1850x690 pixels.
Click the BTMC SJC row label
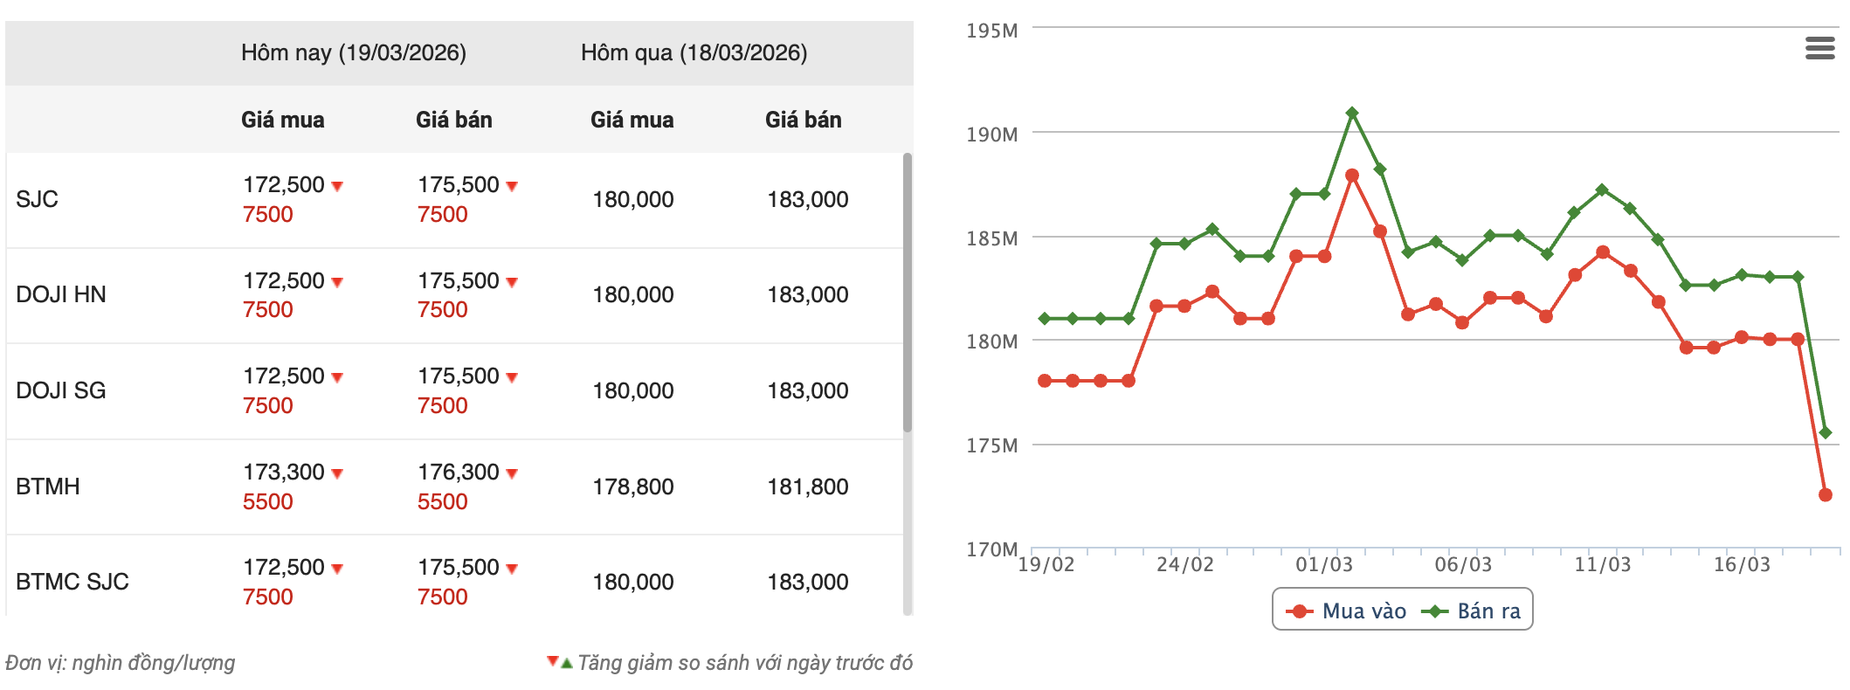point(72,582)
